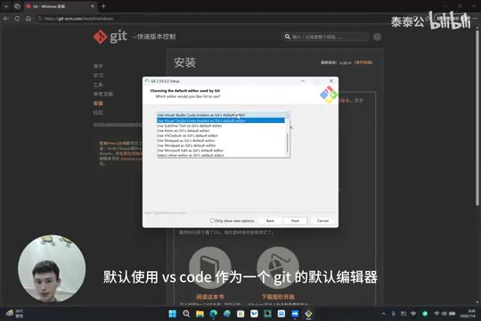Click Next in Git Setup

295,220
